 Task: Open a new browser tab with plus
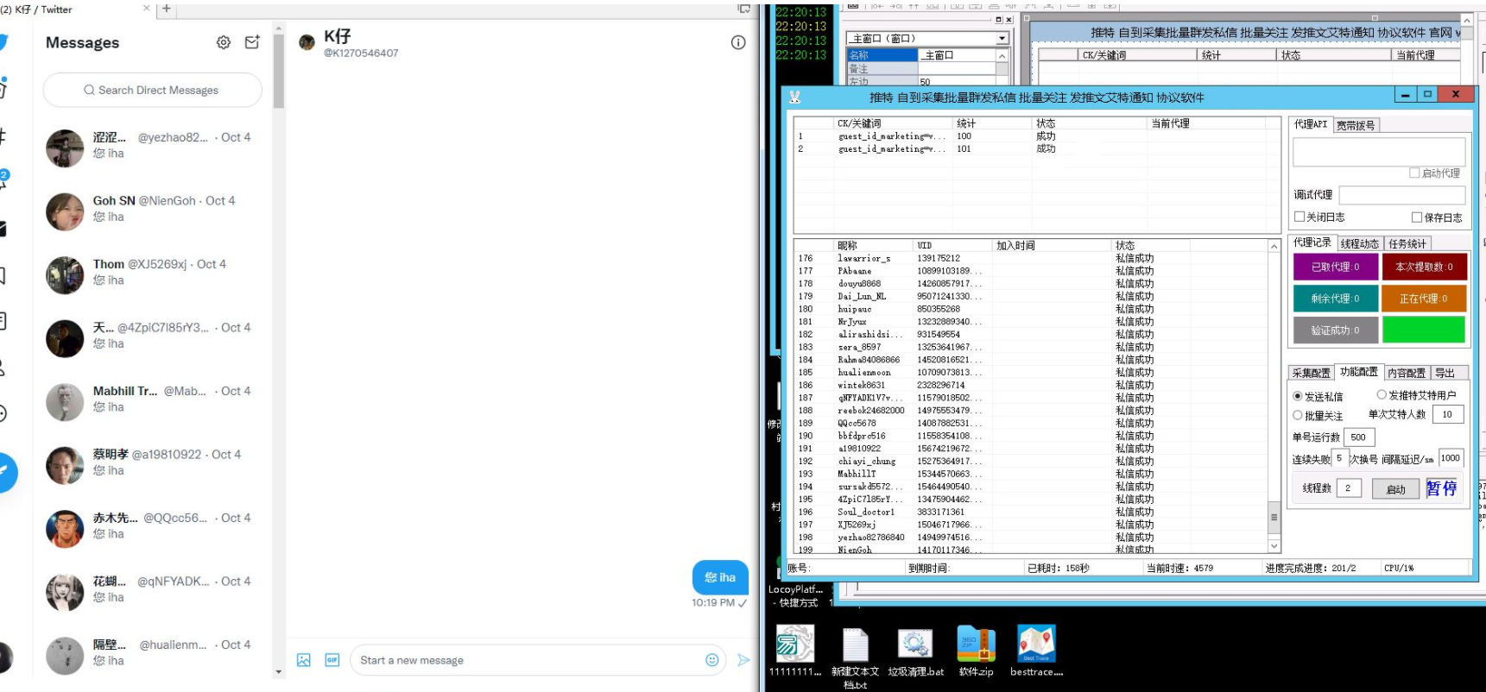click(x=167, y=9)
